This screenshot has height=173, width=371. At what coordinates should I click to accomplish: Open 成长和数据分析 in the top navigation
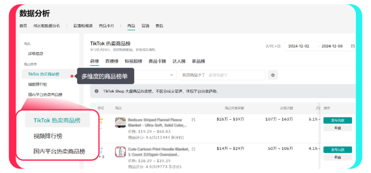(47, 26)
